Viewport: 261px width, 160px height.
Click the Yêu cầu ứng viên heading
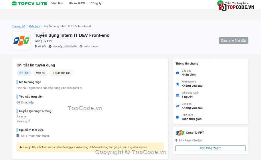tap(31, 96)
